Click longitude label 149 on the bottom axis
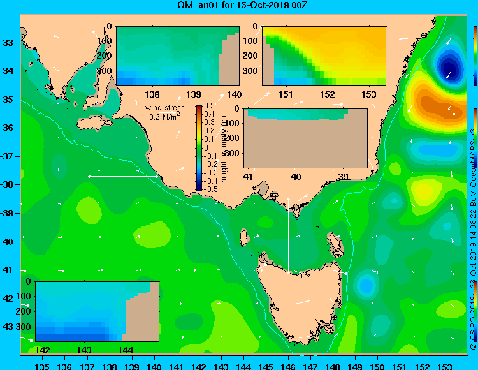The width and height of the screenshot is (478, 370). (x=356, y=366)
